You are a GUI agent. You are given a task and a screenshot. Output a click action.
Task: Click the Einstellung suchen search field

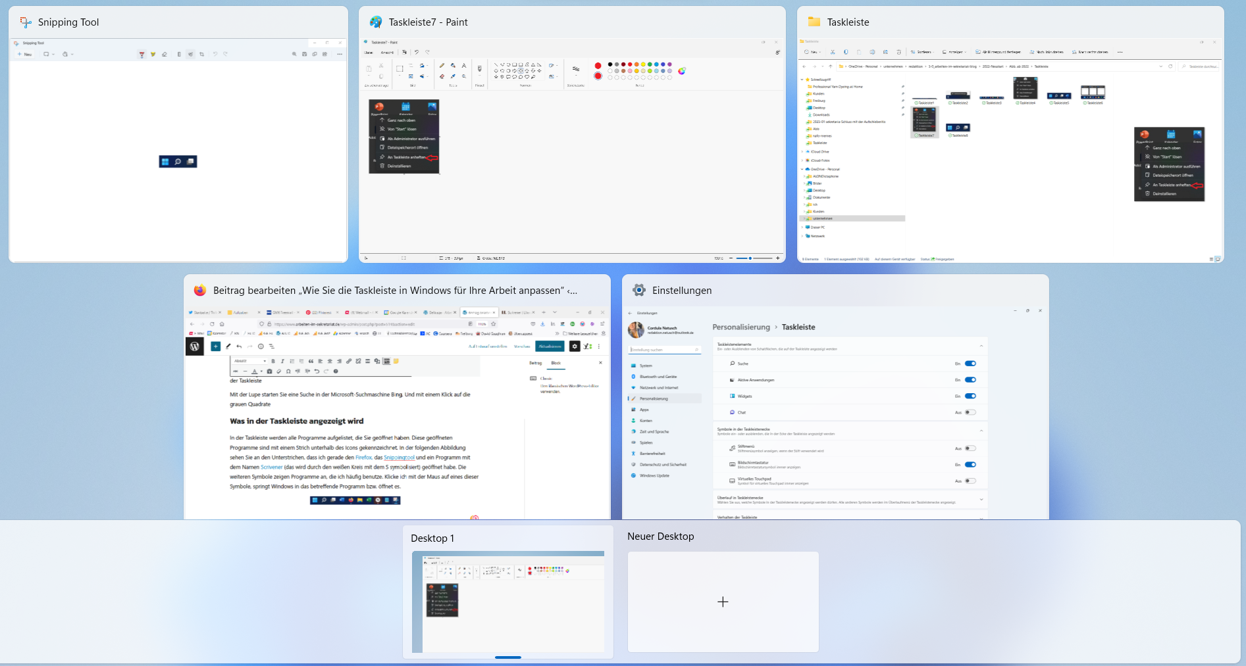665,350
